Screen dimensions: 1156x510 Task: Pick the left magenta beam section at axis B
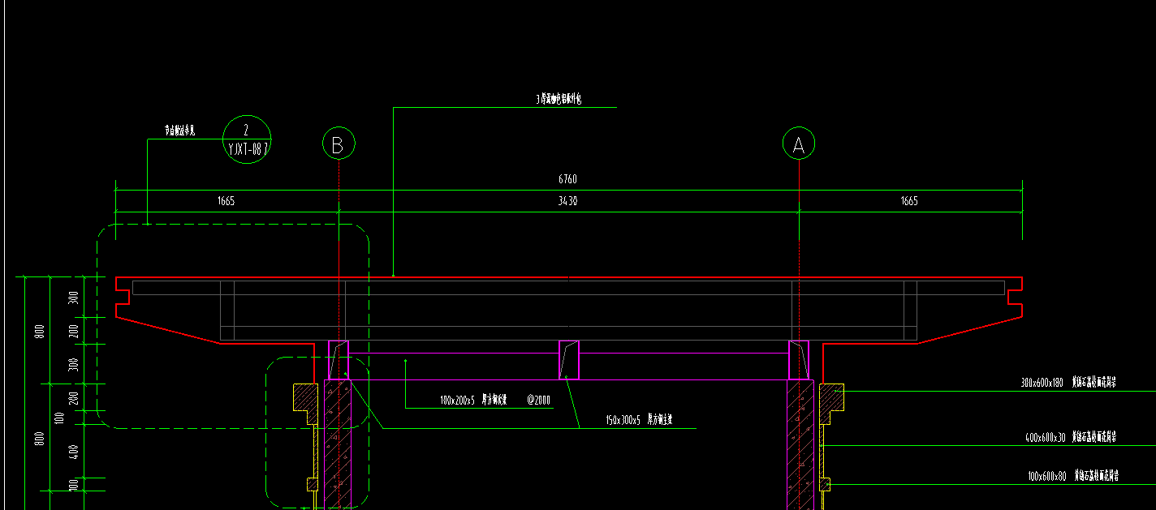pyautogui.click(x=339, y=360)
